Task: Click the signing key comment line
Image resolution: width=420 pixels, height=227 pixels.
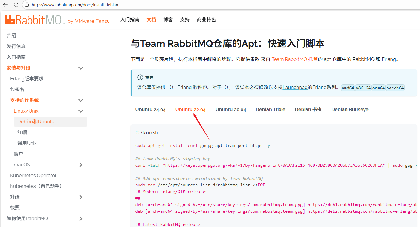Action: (173, 159)
